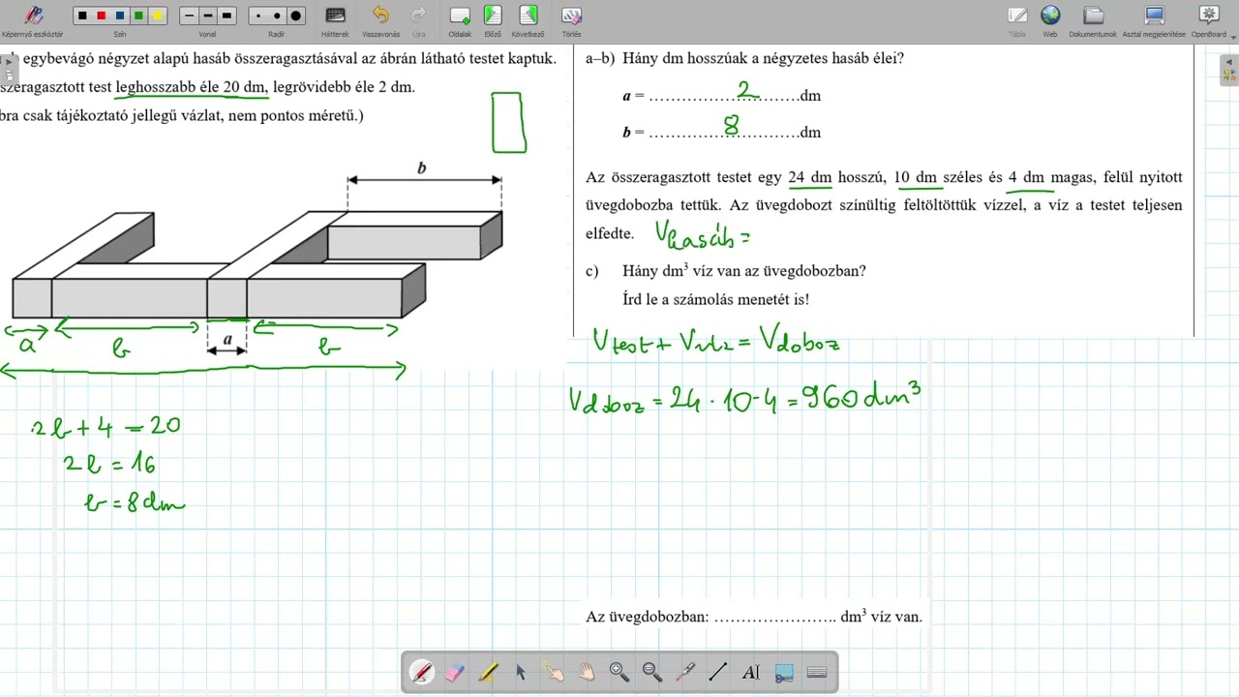The width and height of the screenshot is (1239, 697).
Task: Select the Interact with items finger tool
Action: [x=554, y=672]
